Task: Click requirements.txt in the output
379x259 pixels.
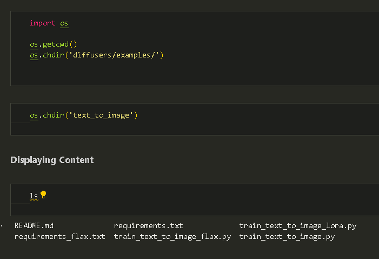Action: 148,226
